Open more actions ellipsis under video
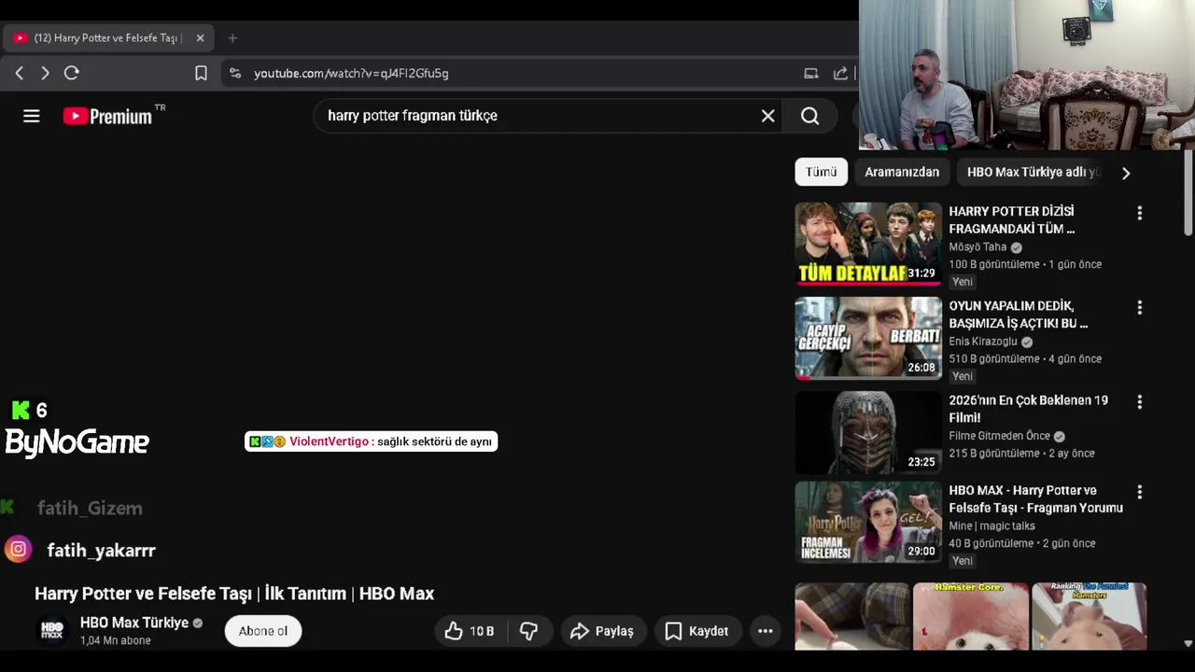 click(766, 631)
